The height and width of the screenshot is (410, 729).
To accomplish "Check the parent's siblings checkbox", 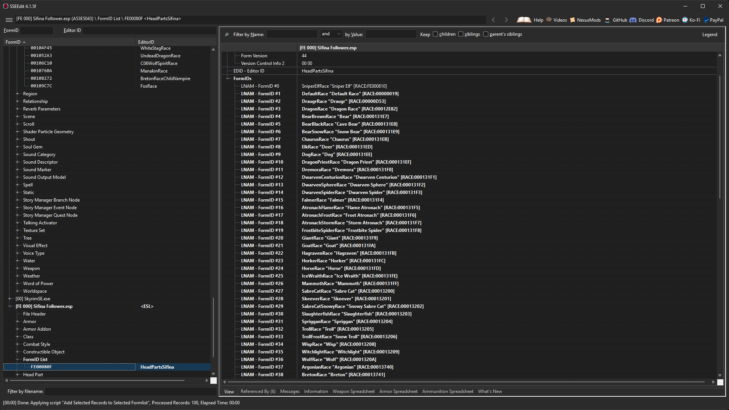I will tap(486, 34).
